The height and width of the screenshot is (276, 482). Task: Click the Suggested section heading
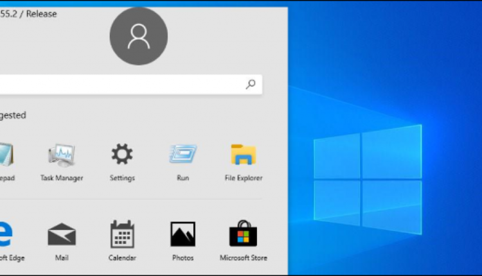click(13, 115)
